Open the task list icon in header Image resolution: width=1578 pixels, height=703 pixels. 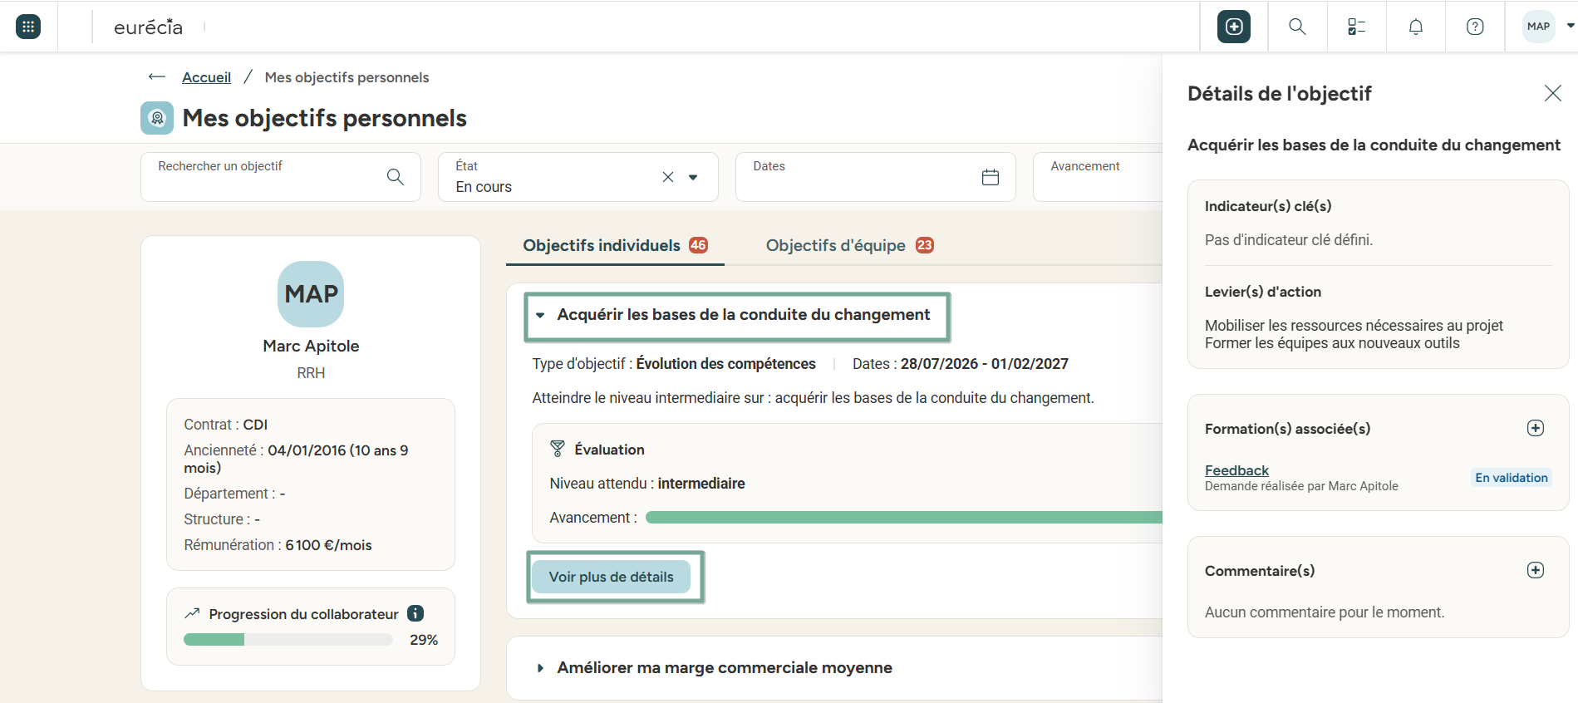coord(1356,27)
